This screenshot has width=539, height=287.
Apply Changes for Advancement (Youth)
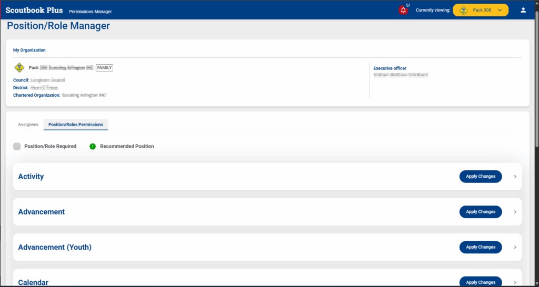[x=481, y=247]
